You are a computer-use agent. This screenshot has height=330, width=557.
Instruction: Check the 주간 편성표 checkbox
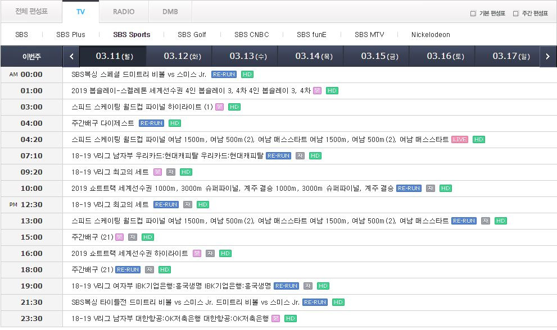[x=516, y=13]
